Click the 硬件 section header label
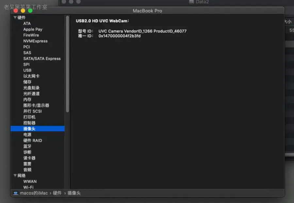Viewport: 294px width, 203px height. point(21,17)
